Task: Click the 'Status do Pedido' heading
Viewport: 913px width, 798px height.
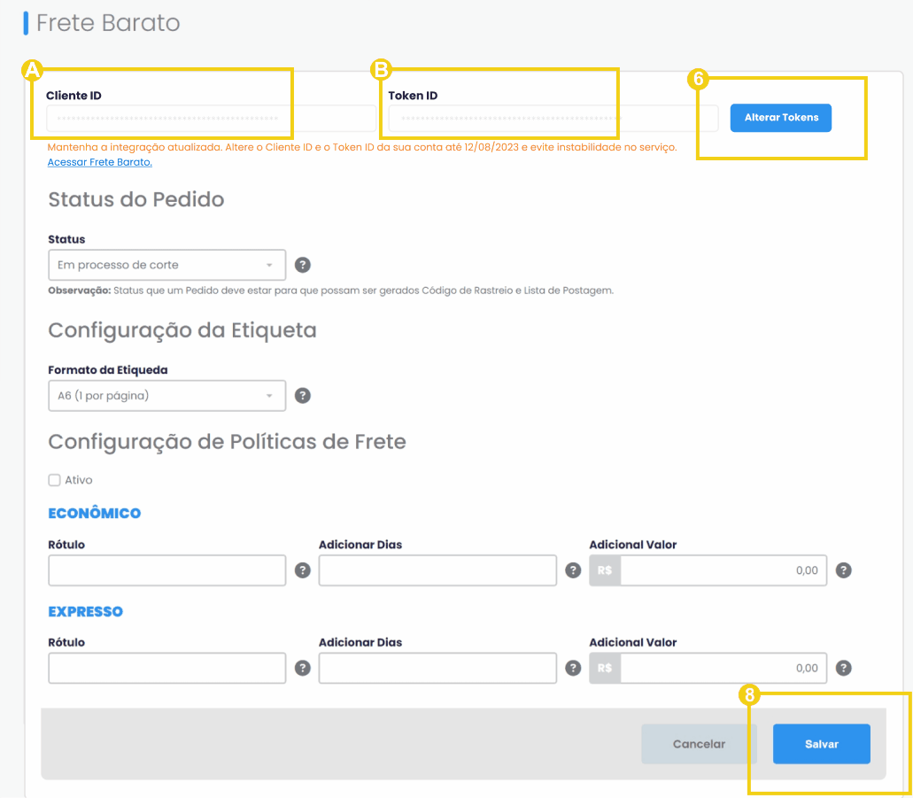Action: click(x=136, y=199)
